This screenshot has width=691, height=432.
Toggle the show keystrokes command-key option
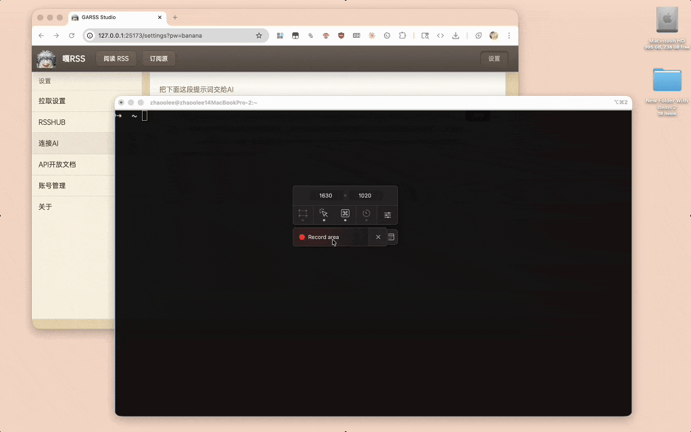pyautogui.click(x=345, y=214)
